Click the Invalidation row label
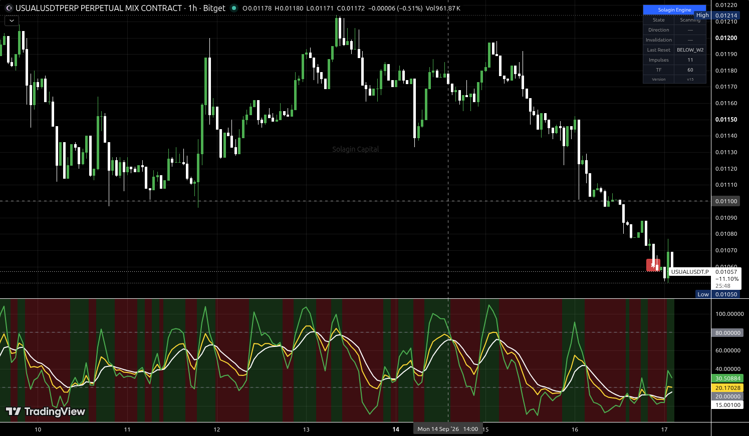The height and width of the screenshot is (436, 749). (658, 40)
